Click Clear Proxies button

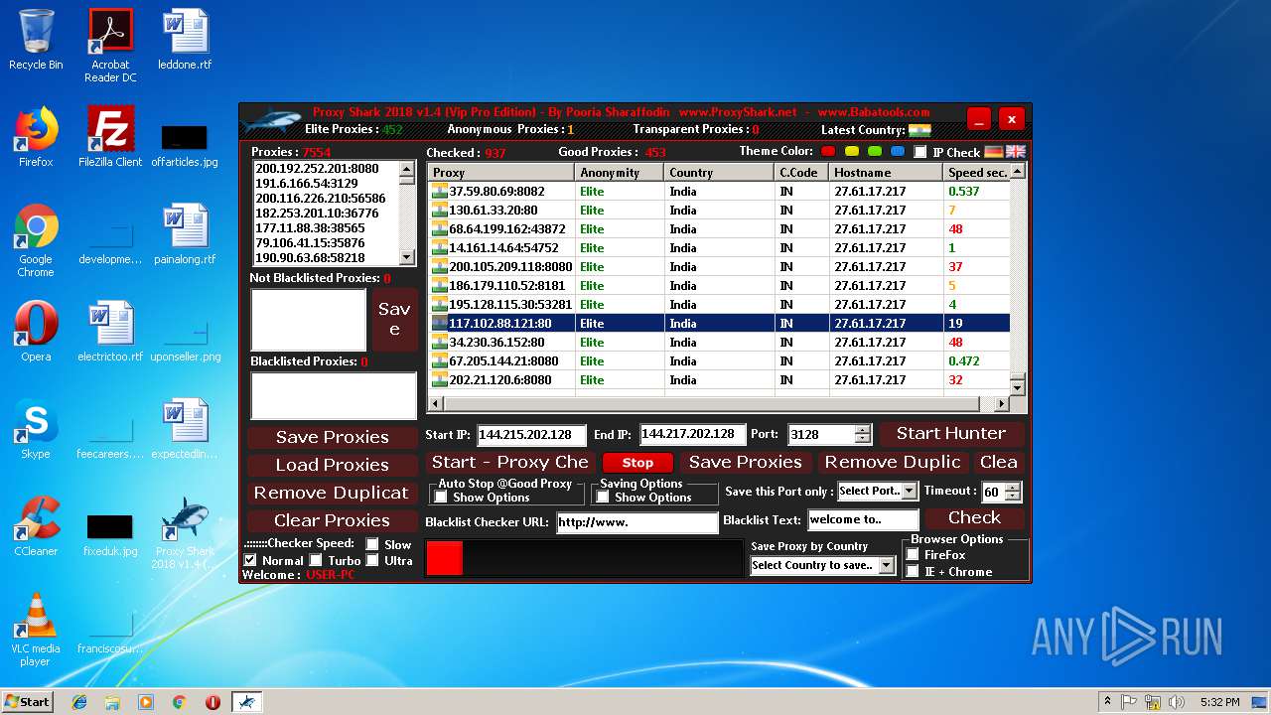[x=332, y=520]
